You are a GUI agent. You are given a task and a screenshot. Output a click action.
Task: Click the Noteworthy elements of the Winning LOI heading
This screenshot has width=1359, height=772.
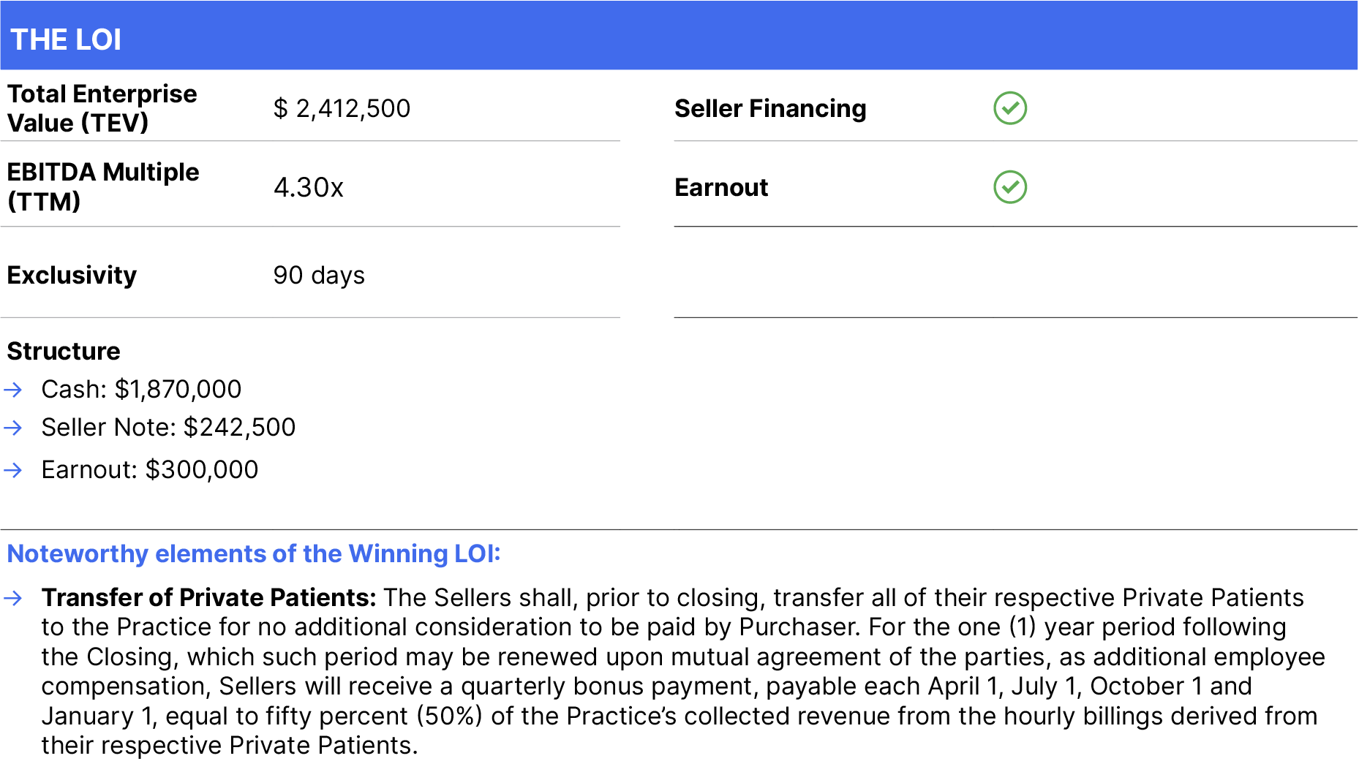coord(254,553)
